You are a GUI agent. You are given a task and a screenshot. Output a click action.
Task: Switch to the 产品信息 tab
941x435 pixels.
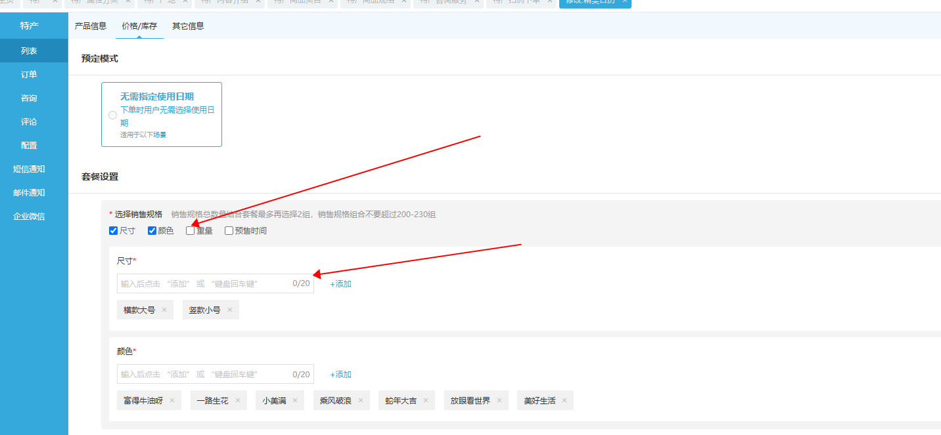point(91,26)
